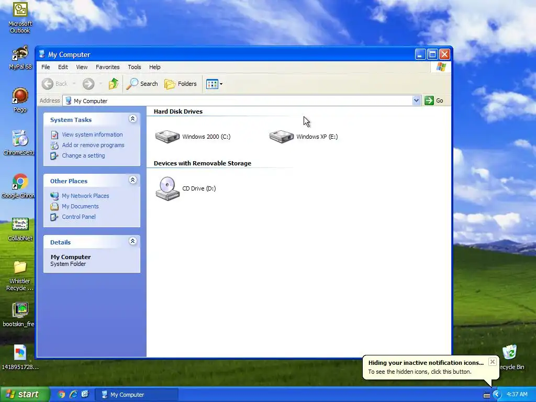
Task: Click View system information link
Action: point(92,135)
